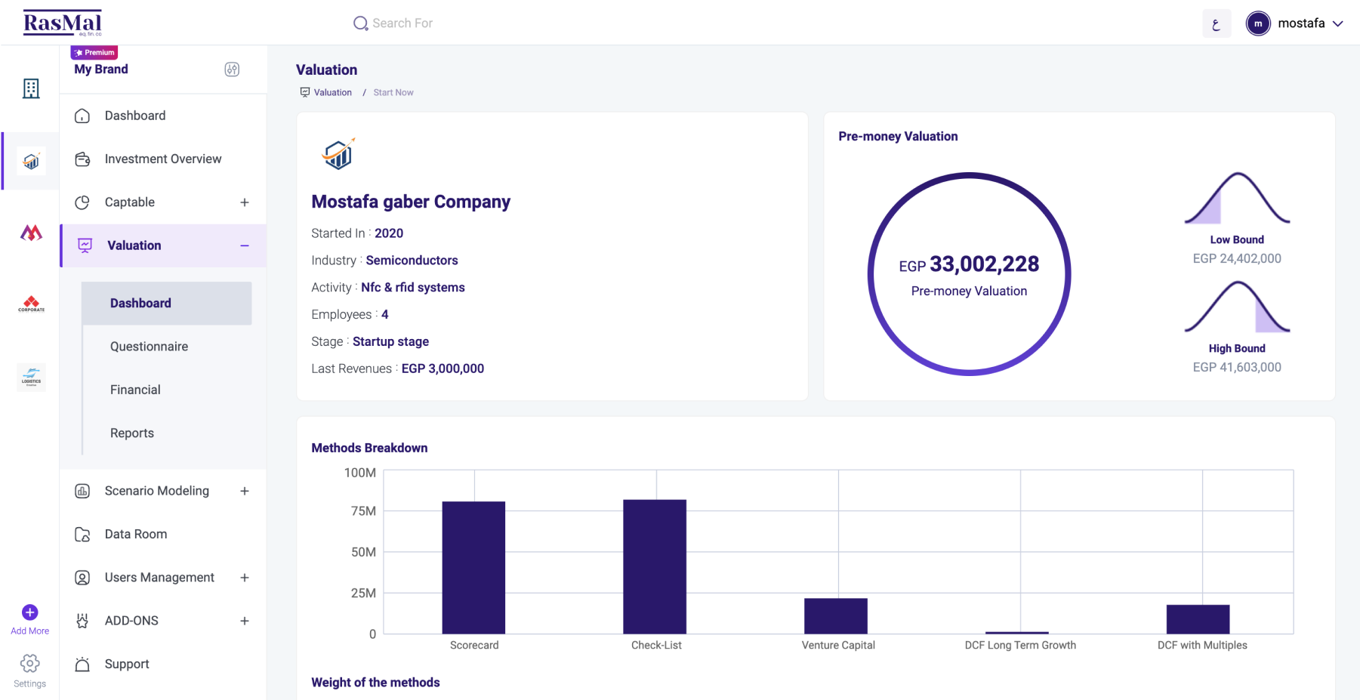The width and height of the screenshot is (1360, 700).
Task: Click the ADD-ONS plug icon
Action: (82, 621)
